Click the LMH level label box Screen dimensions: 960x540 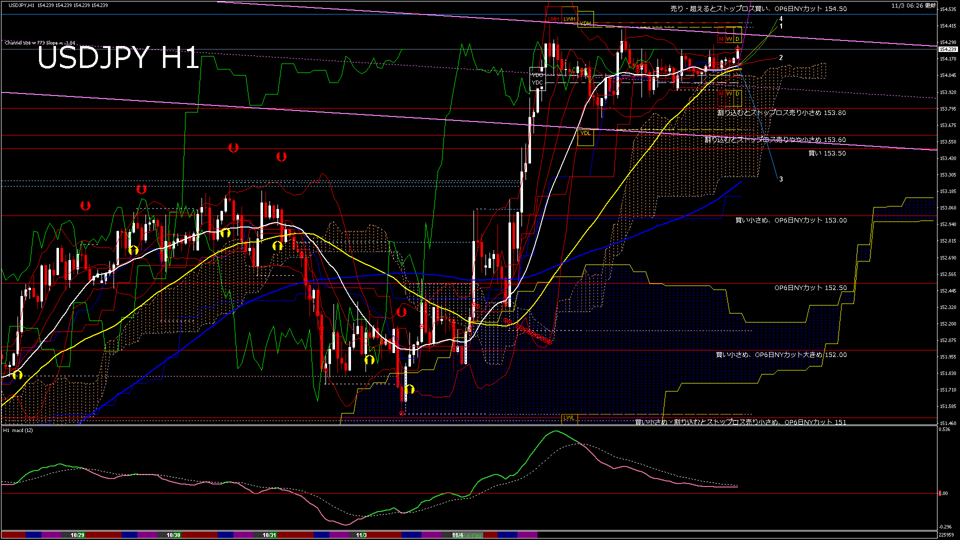pyautogui.click(x=553, y=19)
